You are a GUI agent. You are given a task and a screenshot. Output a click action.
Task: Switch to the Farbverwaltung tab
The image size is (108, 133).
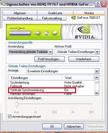pos(52,18)
